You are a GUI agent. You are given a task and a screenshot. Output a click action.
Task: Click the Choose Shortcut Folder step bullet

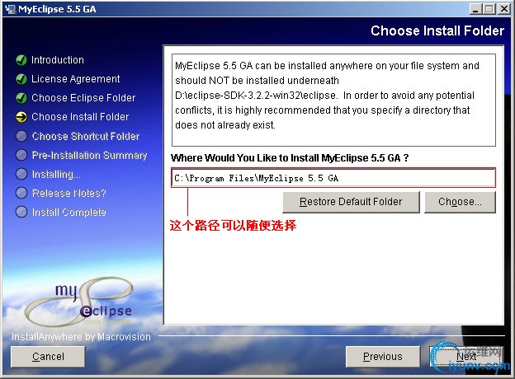point(21,136)
